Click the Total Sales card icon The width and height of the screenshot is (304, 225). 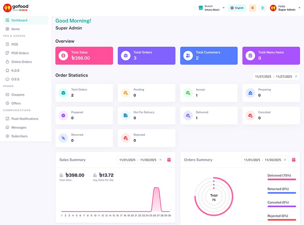(63, 55)
